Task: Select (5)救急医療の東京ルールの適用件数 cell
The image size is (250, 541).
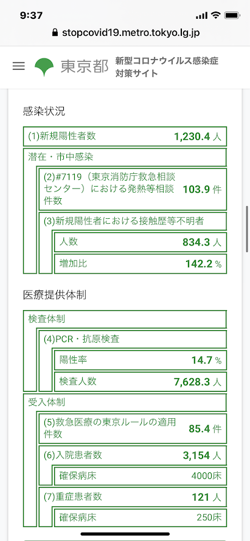Action: tap(133, 428)
